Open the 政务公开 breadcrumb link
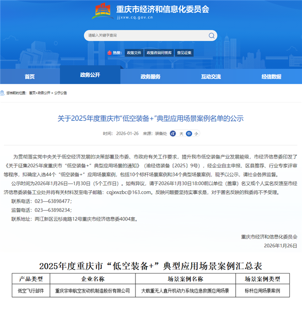 (44, 93)
